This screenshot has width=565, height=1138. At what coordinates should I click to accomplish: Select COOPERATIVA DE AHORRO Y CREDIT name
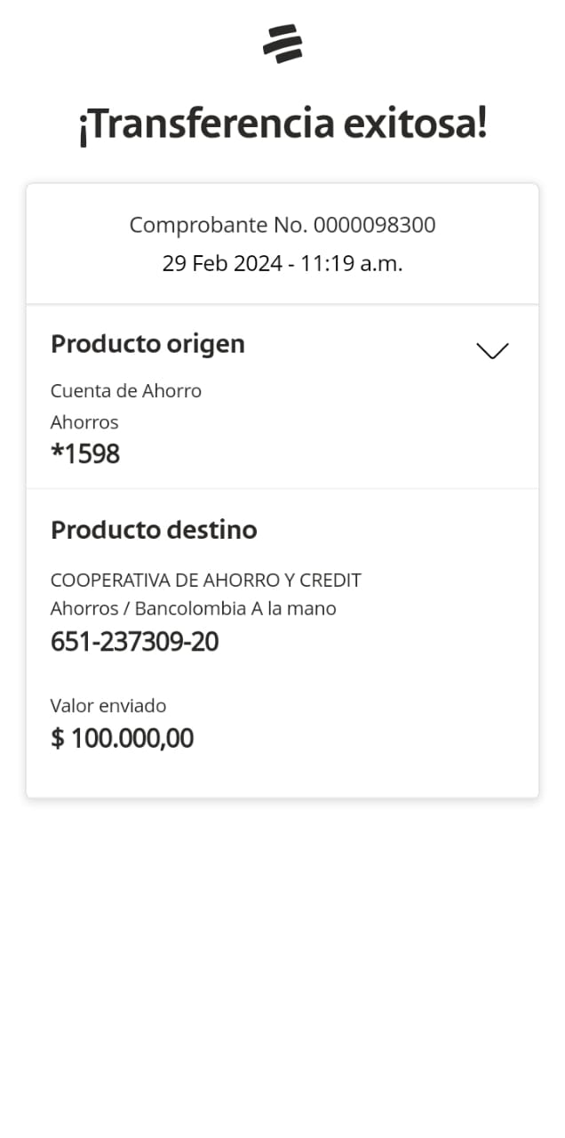coord(206,581)
